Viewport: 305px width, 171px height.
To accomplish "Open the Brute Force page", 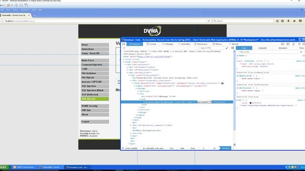I will 95,60.
